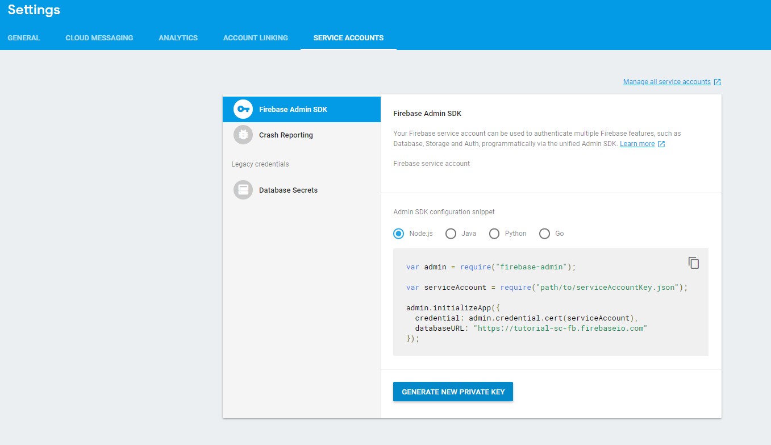Select the Java radio button
771x445 pixels.
451,234
